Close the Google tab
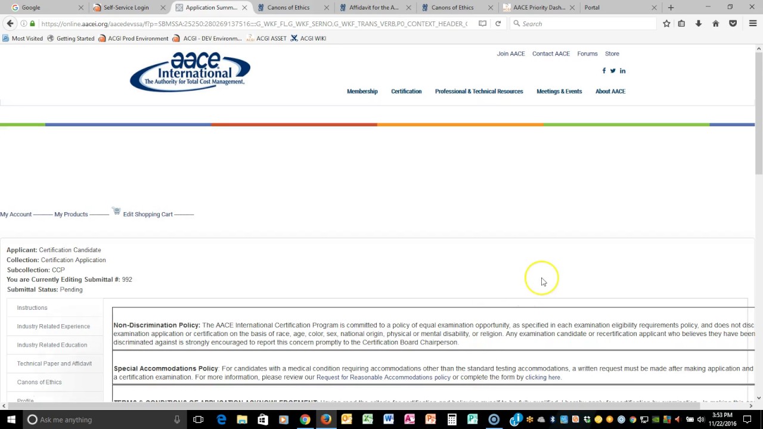763x429 pixels. pos(82,7)
